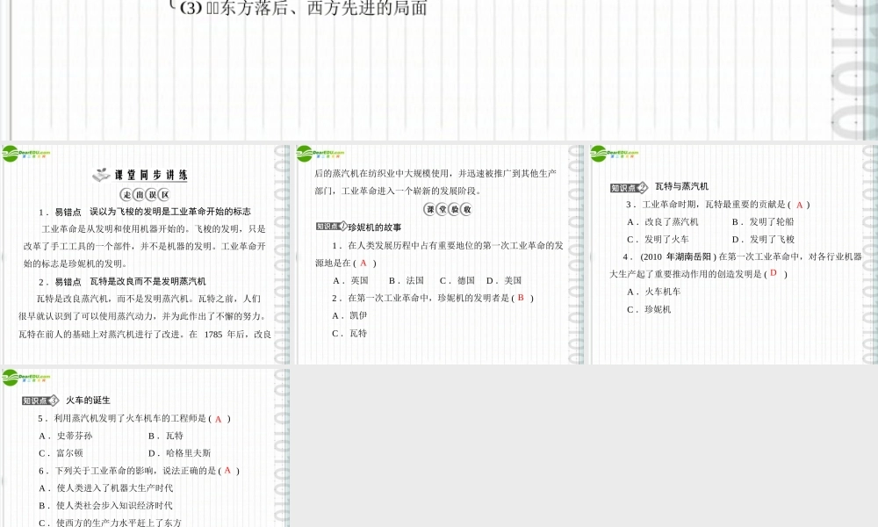Click the book icon beside 课堂同步讲练
The height and width of the screenshot is (527, 878).
[101, 175]
